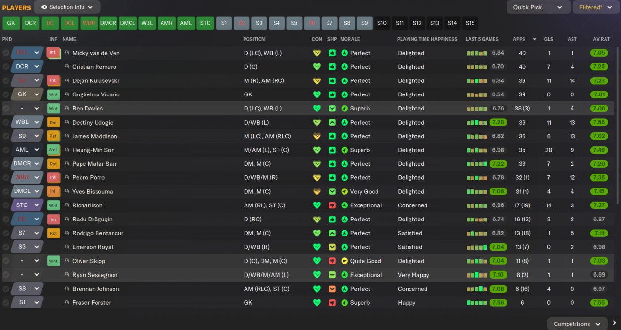621x330 pixels.
Task: Click Fraser Forster's condition heart icon
Action: point(317,303)
